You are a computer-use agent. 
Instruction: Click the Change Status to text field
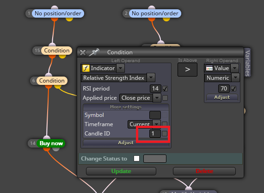tap(155, 159)
